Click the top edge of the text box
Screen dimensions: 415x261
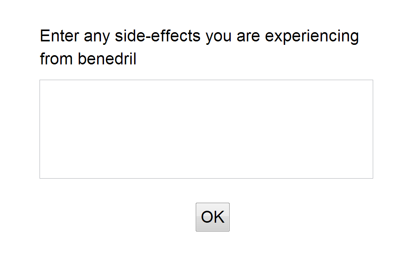[x=206, y=80]
